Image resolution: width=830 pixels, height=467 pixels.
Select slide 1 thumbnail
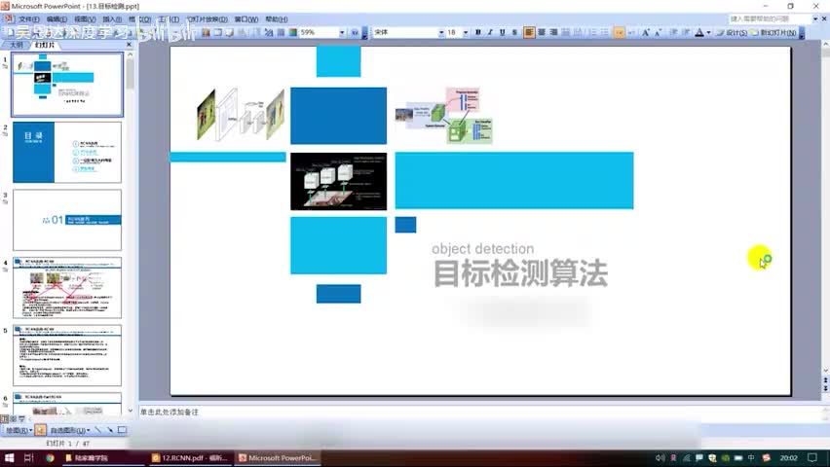coord(67,85)
